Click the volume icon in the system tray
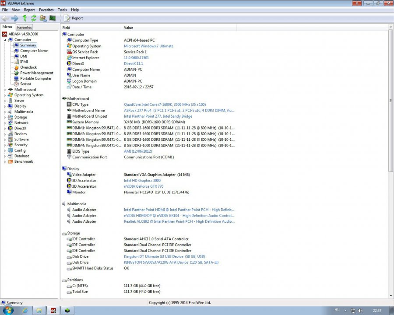Image resolution: width=394 pixels, height=315 pixels. (x=360, y=311)
